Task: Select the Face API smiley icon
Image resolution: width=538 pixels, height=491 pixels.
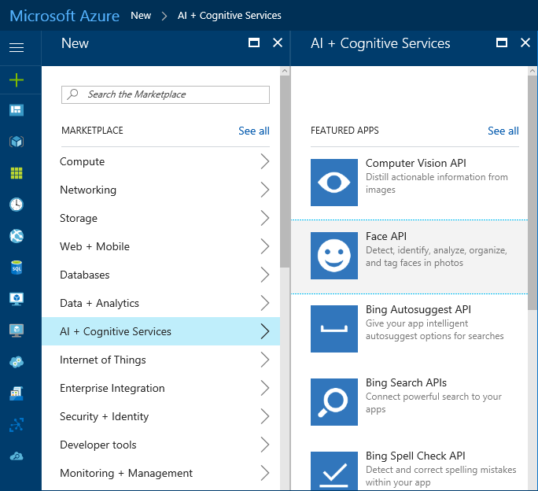Action: 334,256
